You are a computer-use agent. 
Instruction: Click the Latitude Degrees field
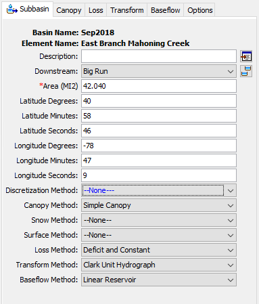(159, 101)
